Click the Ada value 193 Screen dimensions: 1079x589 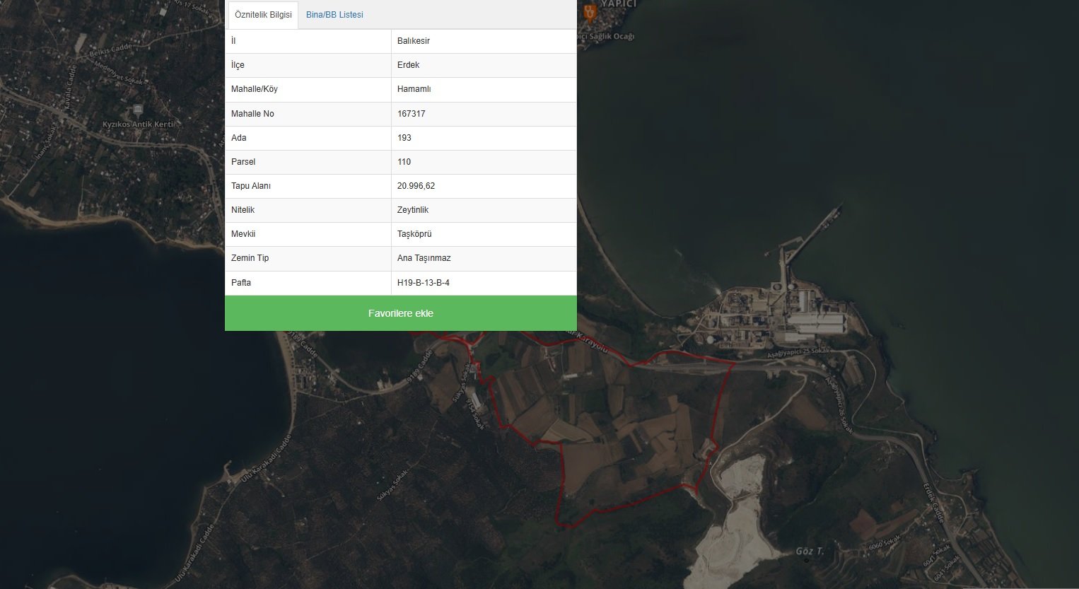(404, 138)
